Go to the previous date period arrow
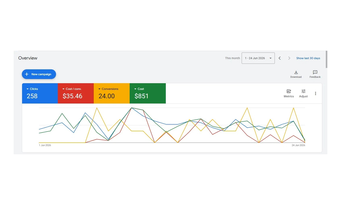Image resolution: width=341 pixels, height=205 pixels. 280,58
